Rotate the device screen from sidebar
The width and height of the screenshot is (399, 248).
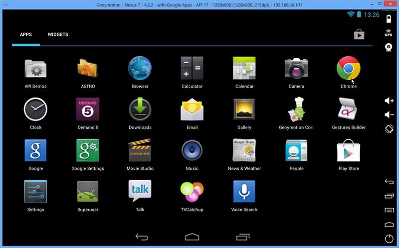[389, 128]
